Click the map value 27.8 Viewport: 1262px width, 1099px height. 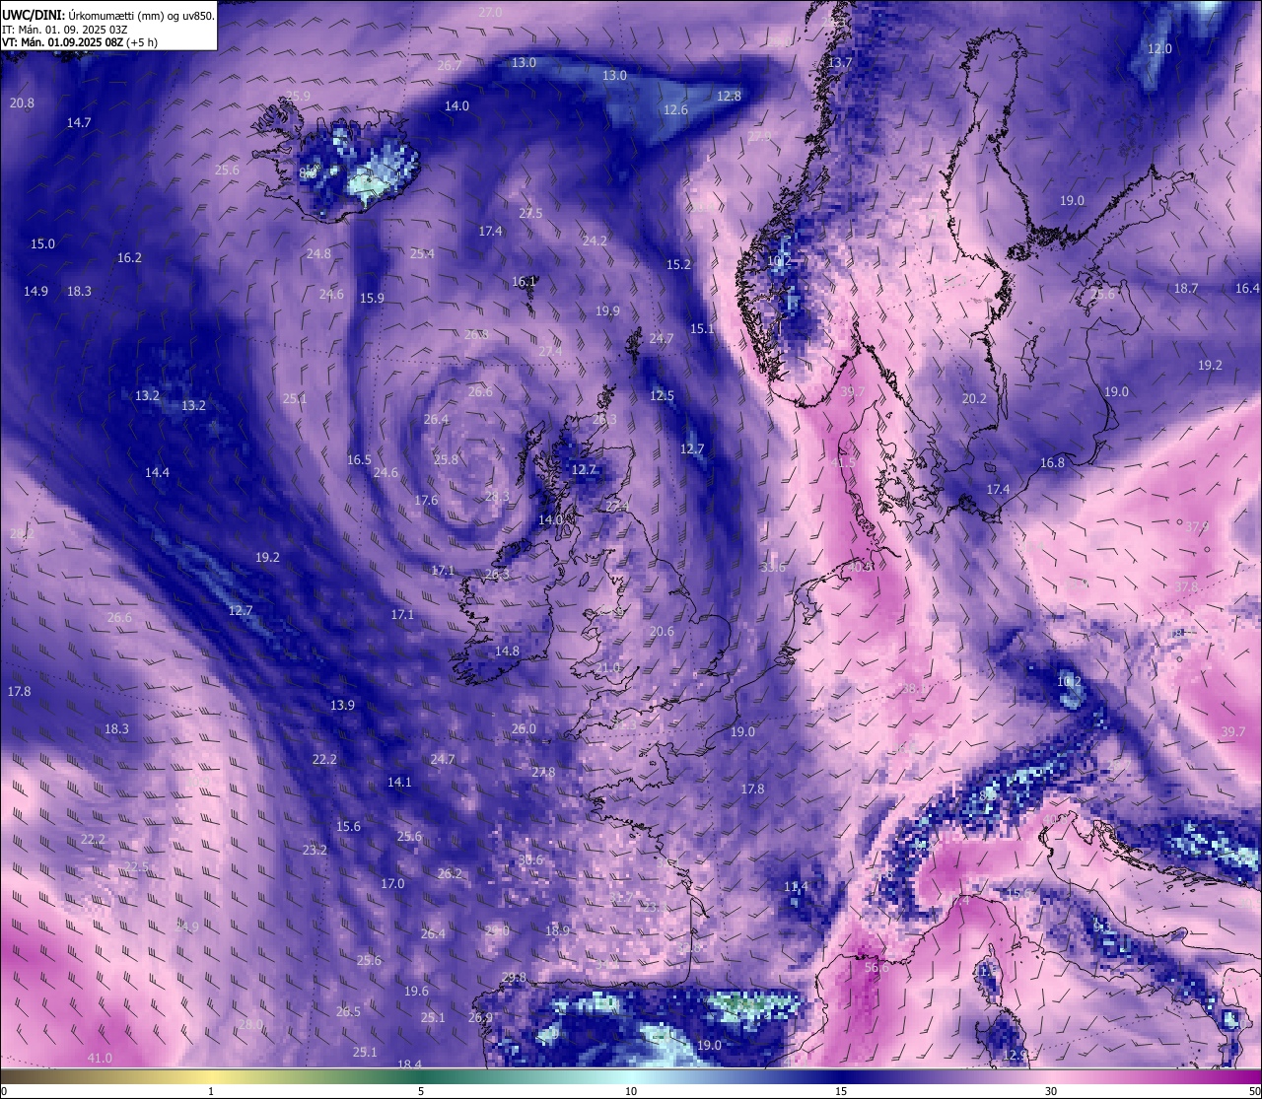[x=542, y=772]
